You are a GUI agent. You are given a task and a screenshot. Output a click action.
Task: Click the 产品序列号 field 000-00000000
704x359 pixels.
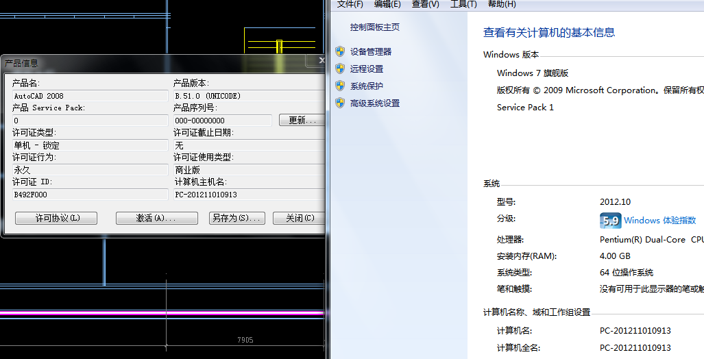coord(223,121)
